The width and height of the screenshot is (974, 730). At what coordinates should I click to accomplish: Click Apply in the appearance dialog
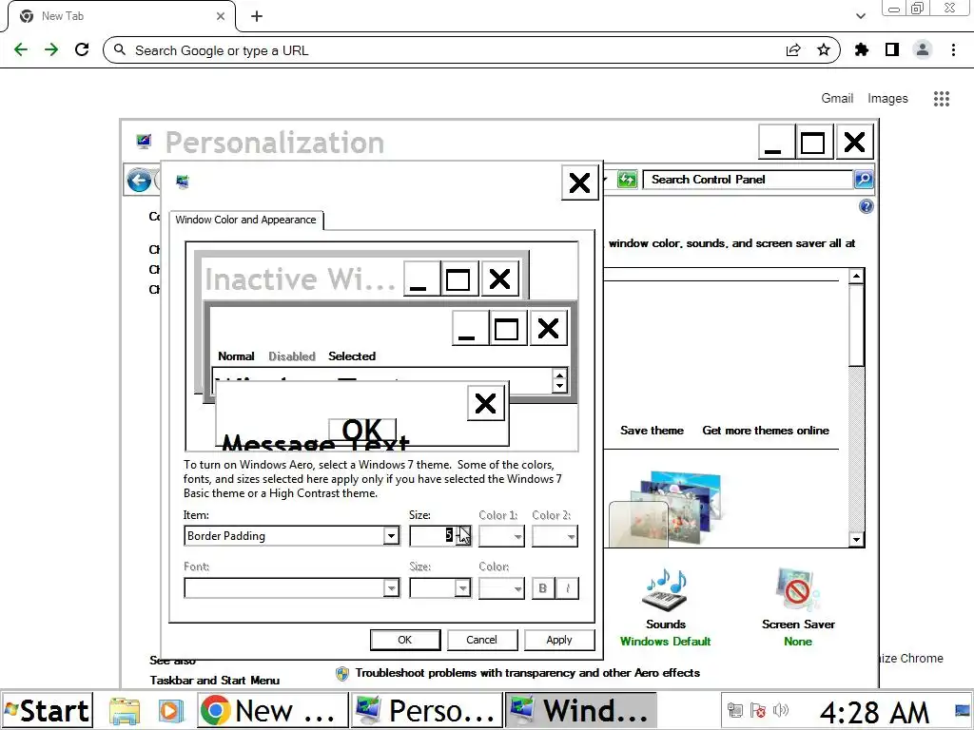(x=559, y=640)
